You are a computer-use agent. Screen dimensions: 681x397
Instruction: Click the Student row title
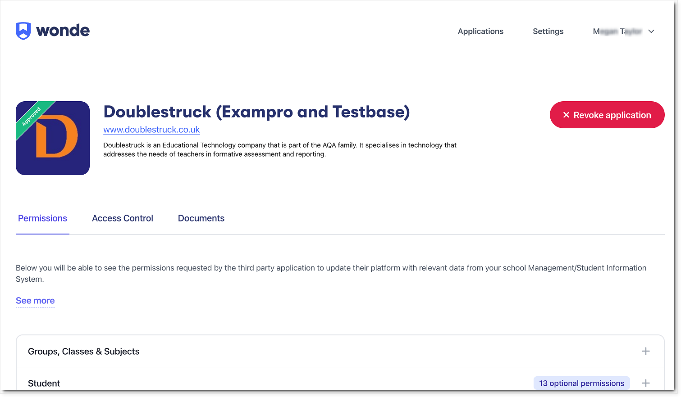44,383
